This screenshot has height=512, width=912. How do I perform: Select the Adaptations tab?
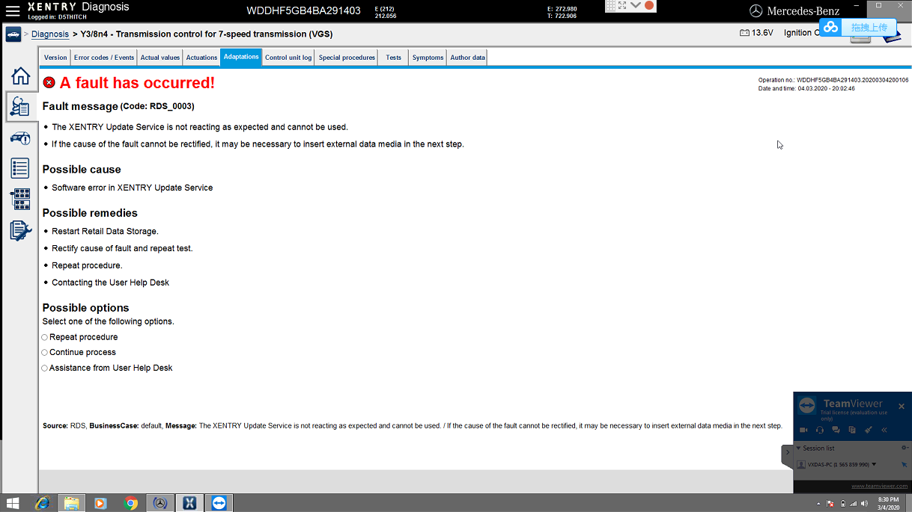[x=241, y=57]
